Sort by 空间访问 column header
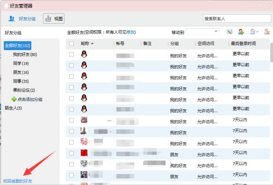 [x=206, y=43]
